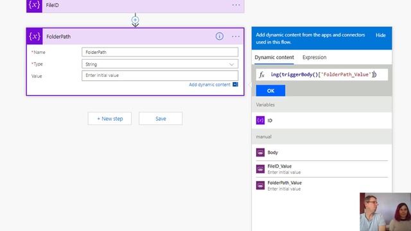The image size is (411, 231).
Task: Open the FileID action ellipsis menu
Action: 236,5
